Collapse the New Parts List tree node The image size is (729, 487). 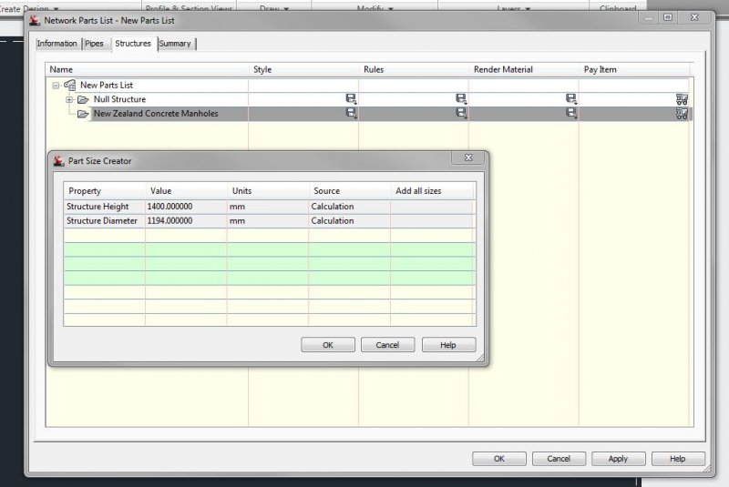(x=56, y=85)
